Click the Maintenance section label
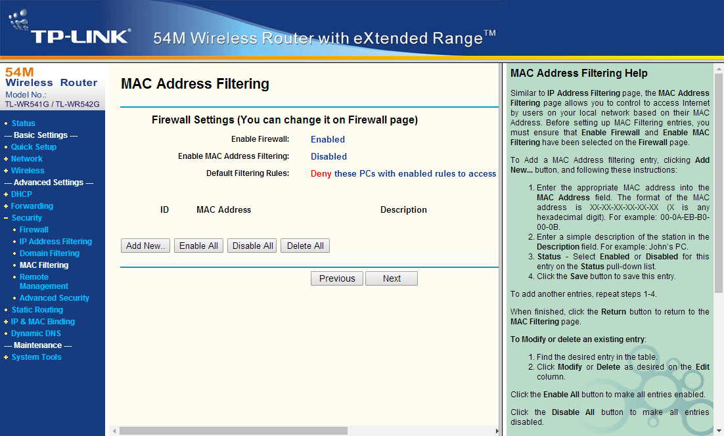724x436 pixels. [x=38, y=345]
